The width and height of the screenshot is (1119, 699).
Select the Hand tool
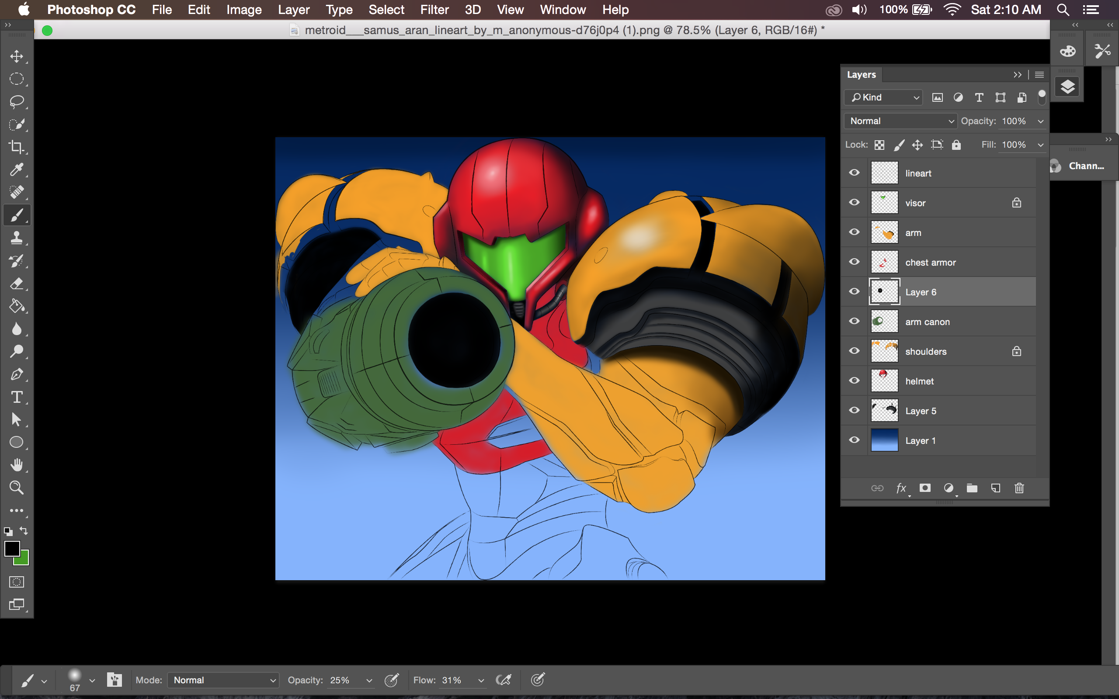coord(17,464)
